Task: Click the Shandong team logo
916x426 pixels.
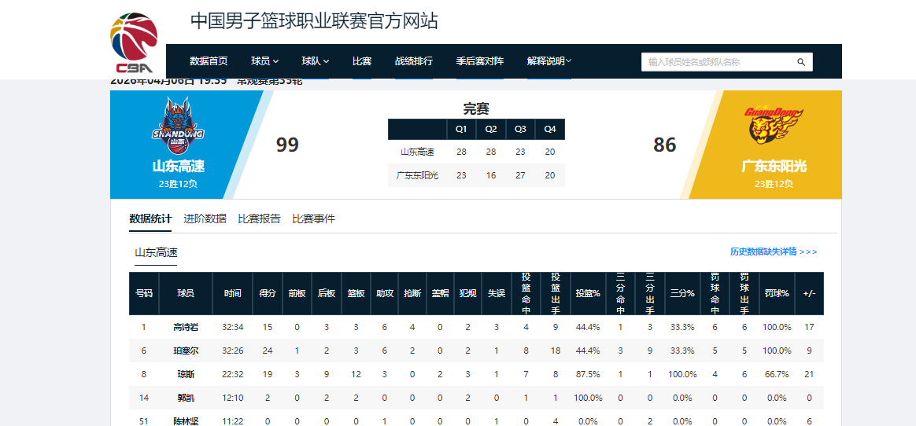Action: click(178, 127)
